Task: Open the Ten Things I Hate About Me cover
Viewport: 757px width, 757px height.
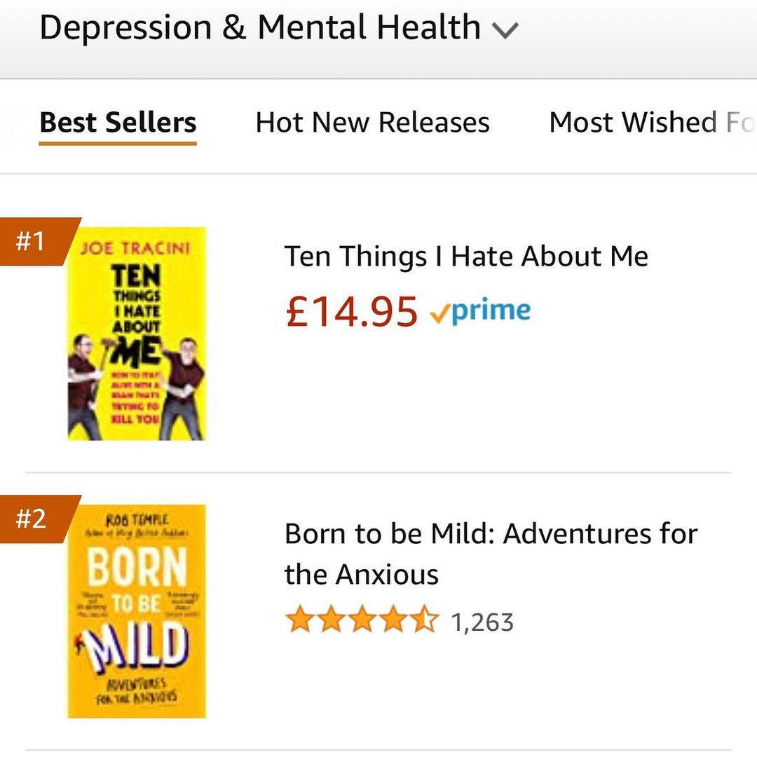Action: [x=137, y=334]
